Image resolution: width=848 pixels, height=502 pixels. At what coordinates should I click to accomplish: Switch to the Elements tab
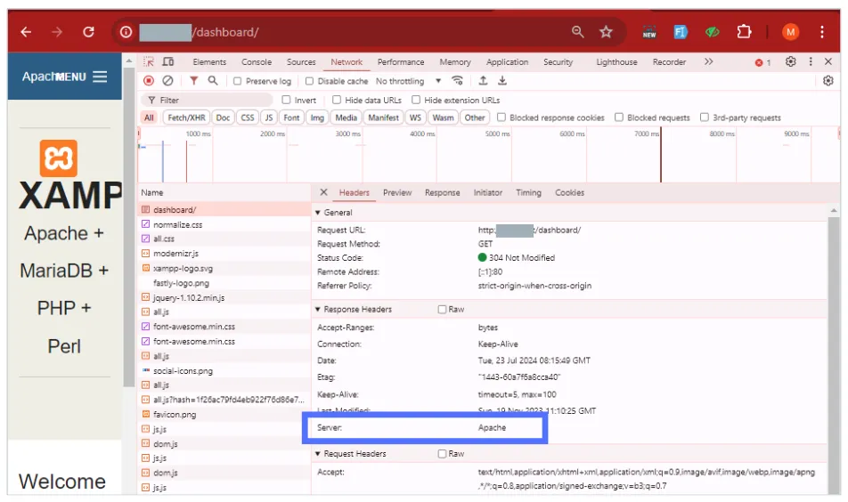tap(209, 62)
